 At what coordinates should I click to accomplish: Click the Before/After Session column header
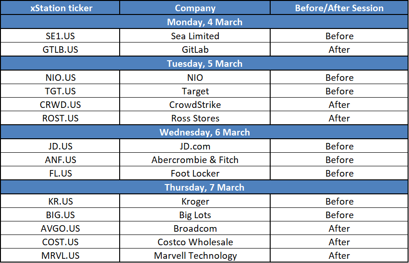pyautogui.click(x=339, y=8)
